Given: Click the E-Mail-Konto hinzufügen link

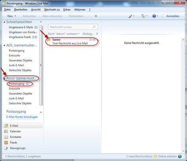Looking at the screenshot, I should click(22, 117).
